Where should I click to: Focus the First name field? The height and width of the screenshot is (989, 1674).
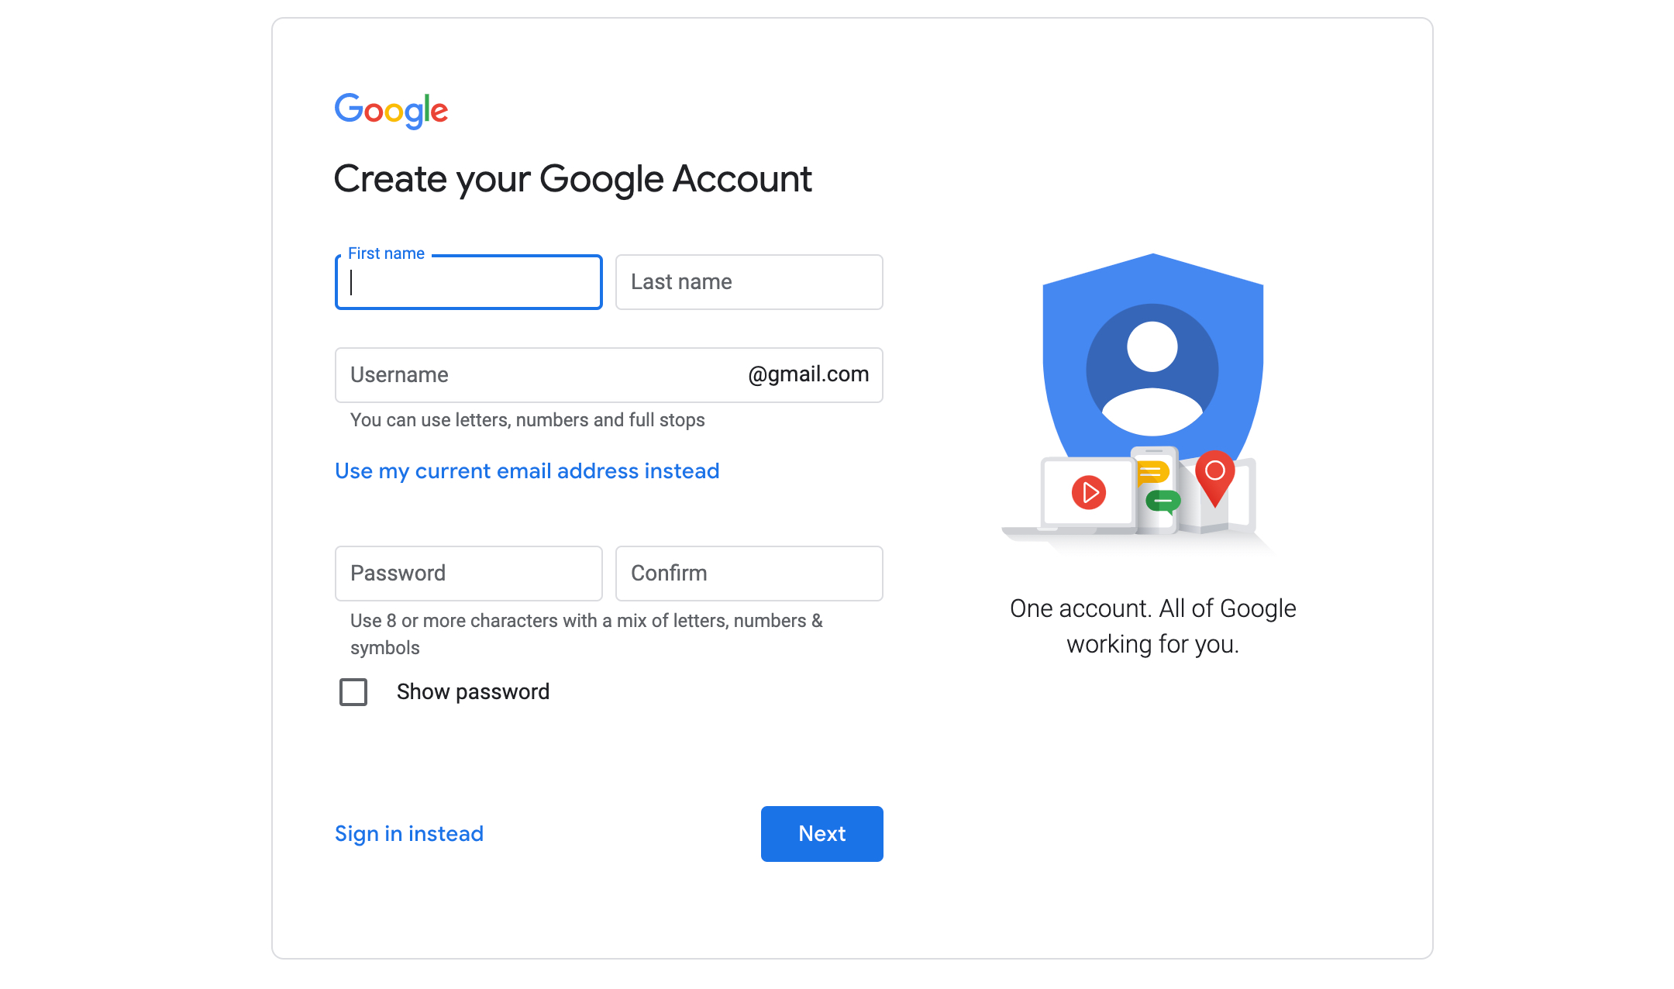pos(469,282)
